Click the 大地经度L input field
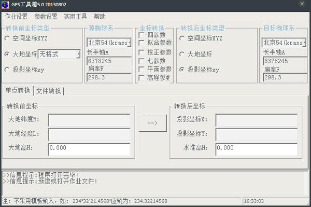Screen dimensions: 311x207 click(x=89, y=134)
